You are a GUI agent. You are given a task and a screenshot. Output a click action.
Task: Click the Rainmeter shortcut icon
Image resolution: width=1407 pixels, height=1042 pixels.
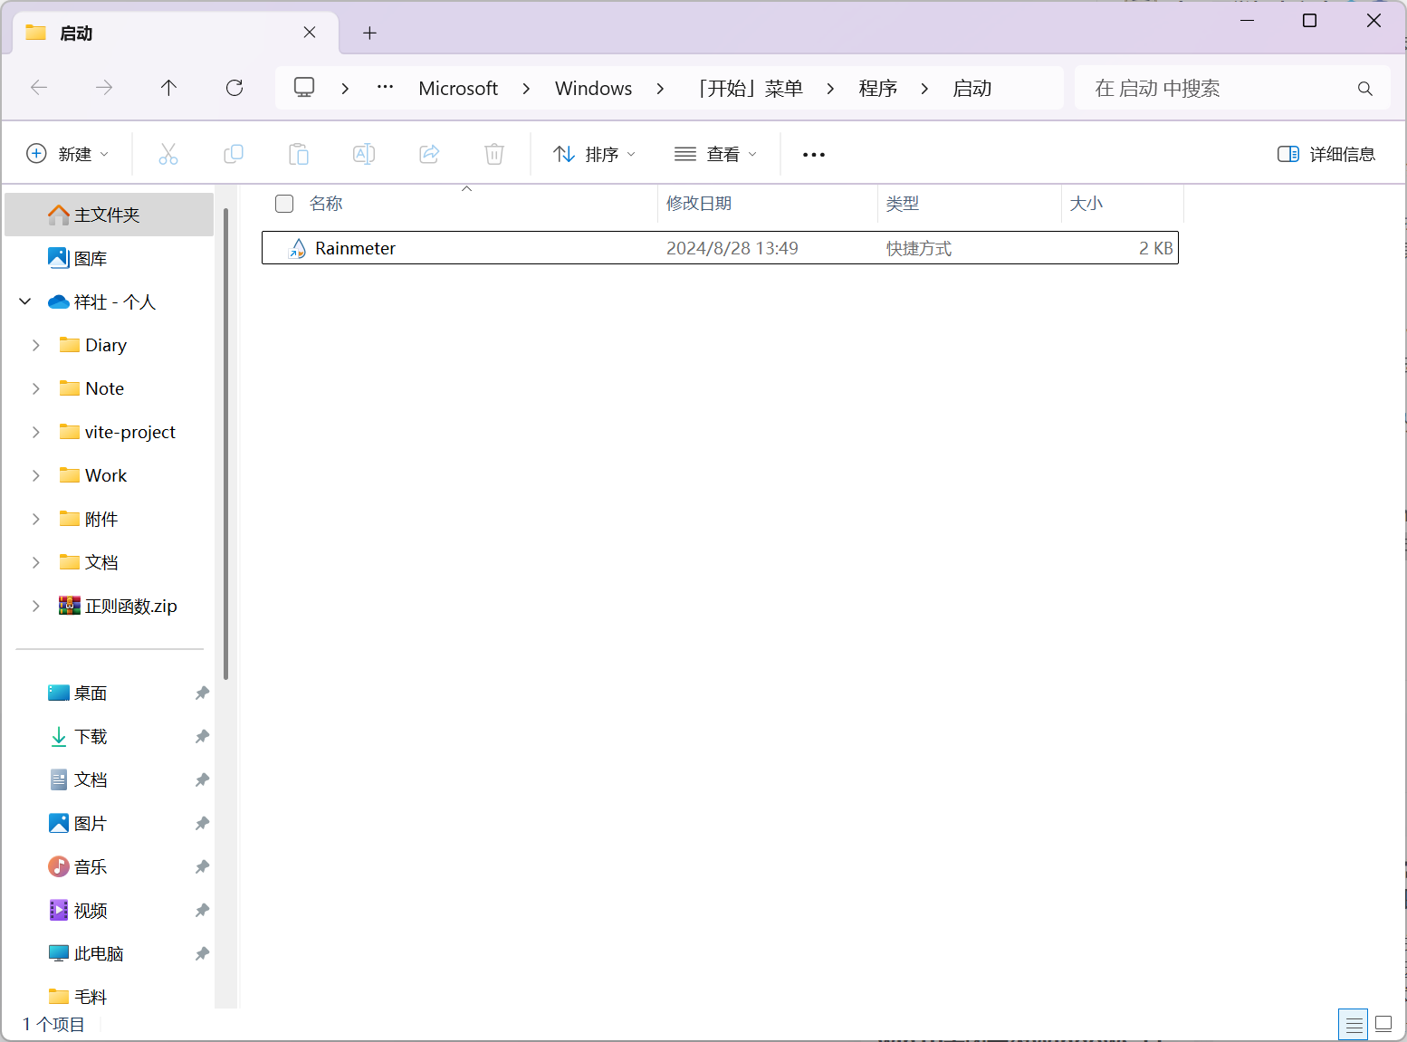click(297, 248)
